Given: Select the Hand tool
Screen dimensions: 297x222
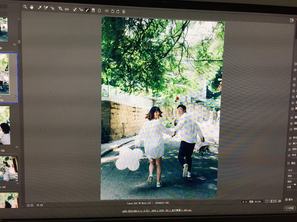Looking at the screenshot, I should 32,7.
